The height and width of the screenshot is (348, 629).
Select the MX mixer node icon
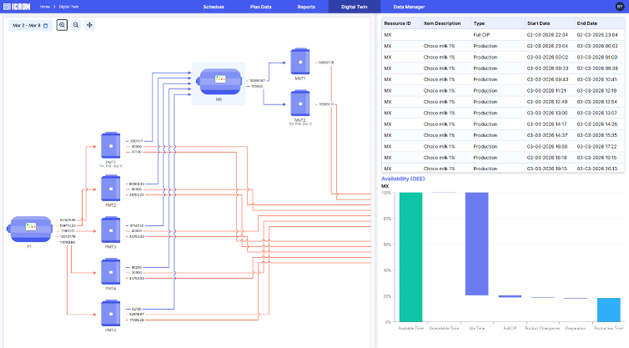coord(219,82)
